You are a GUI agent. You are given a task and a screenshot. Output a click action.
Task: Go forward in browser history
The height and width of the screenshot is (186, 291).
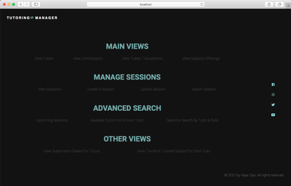click(x=27, y=4)
